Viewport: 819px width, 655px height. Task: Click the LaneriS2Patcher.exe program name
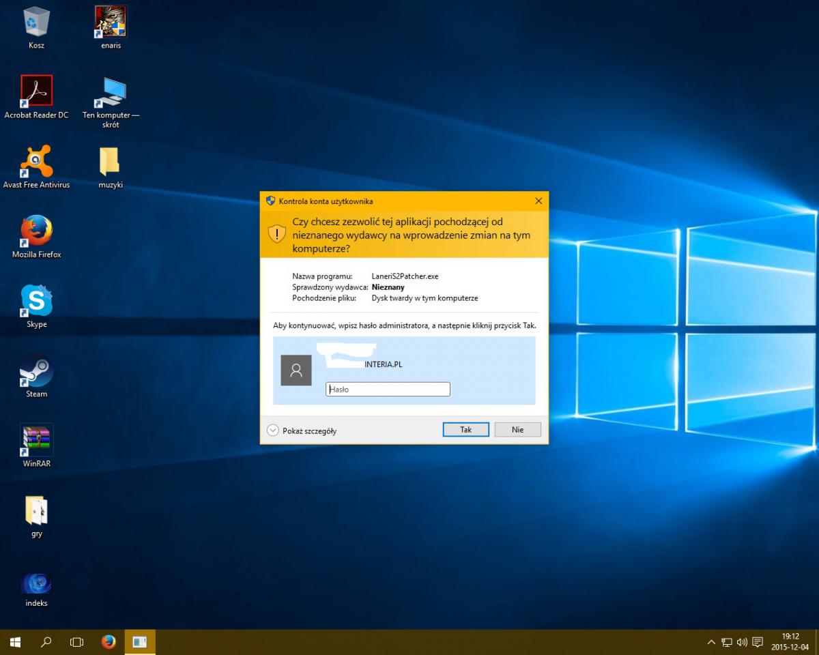point(405,276)
